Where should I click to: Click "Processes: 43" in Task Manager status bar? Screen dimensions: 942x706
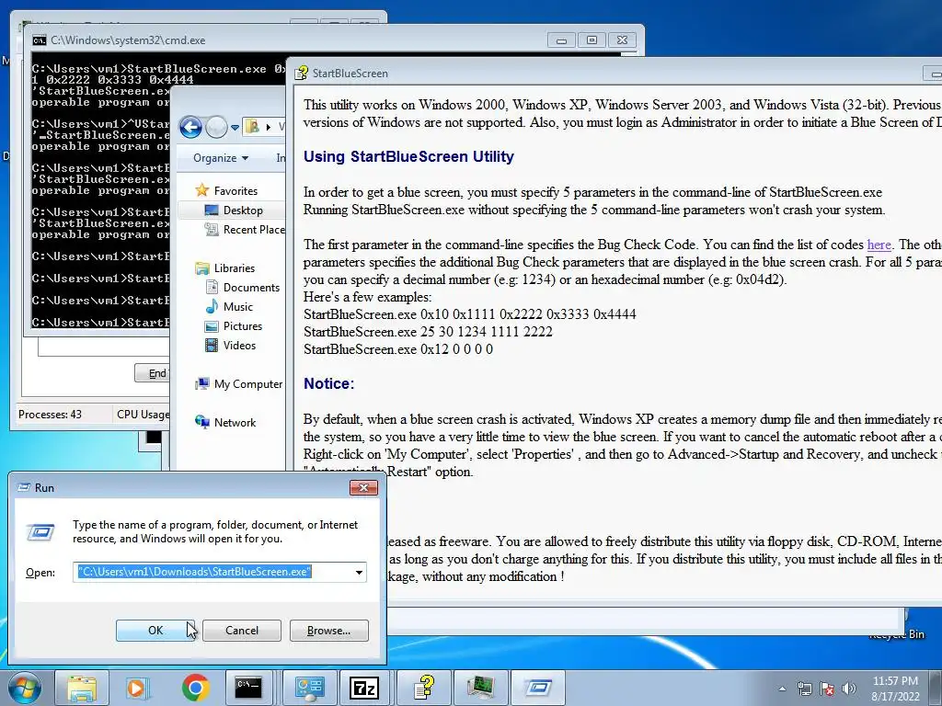[50, 415]
